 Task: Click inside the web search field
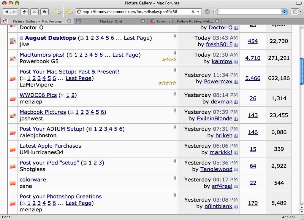point(250,12)
